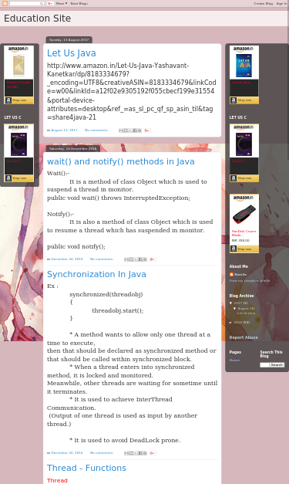Email the Synchronization In Java post

tap(126, 453)
